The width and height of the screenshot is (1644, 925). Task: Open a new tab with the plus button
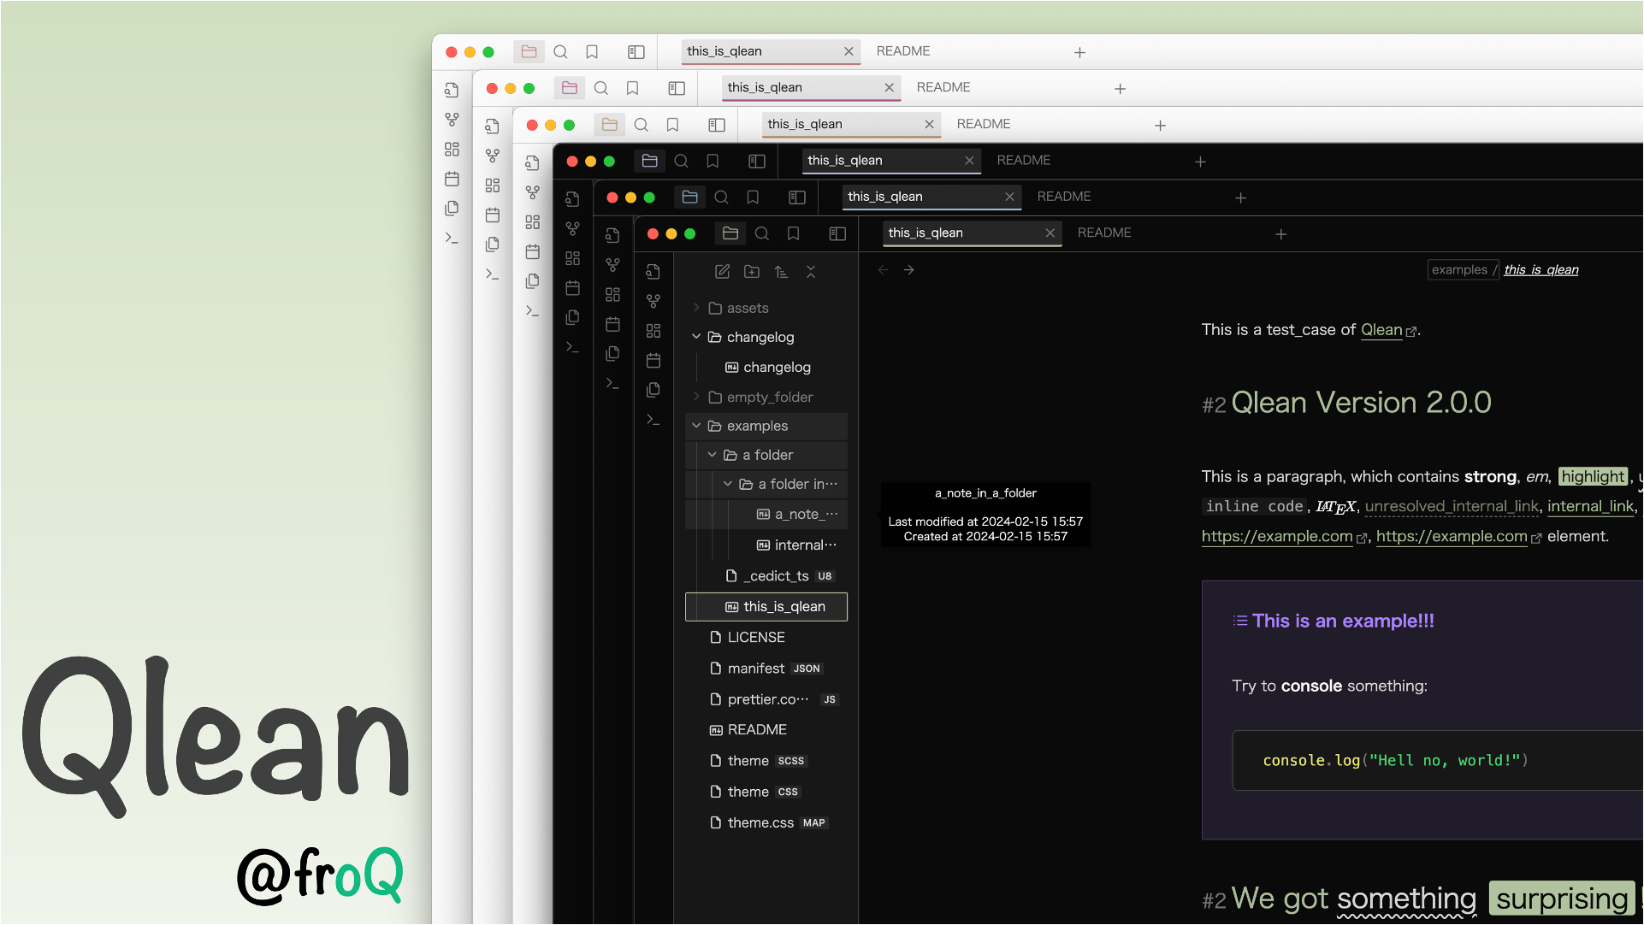click(1281, 233)
